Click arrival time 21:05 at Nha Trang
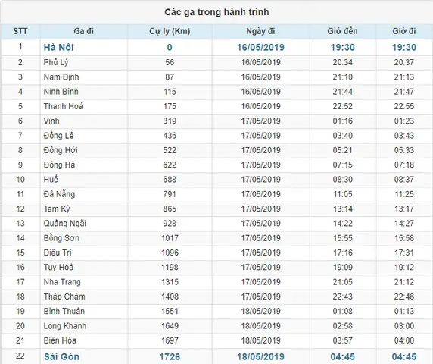Viewport: 433px width, 364px height. pos(342,282)
